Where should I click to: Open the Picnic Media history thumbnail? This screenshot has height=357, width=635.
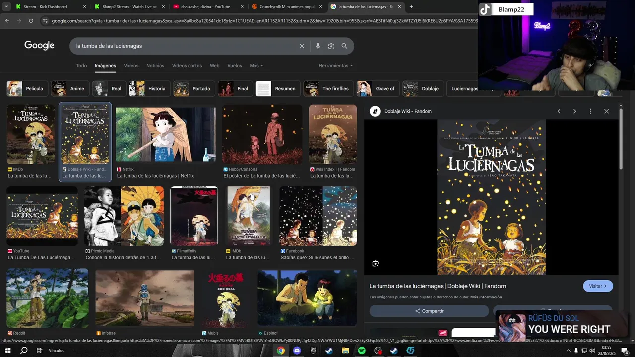(124, 216)
